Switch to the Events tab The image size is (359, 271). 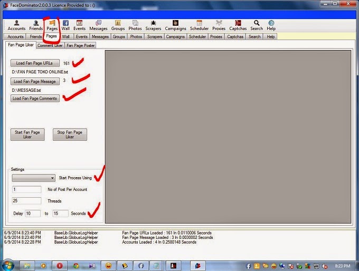point(81,36)
